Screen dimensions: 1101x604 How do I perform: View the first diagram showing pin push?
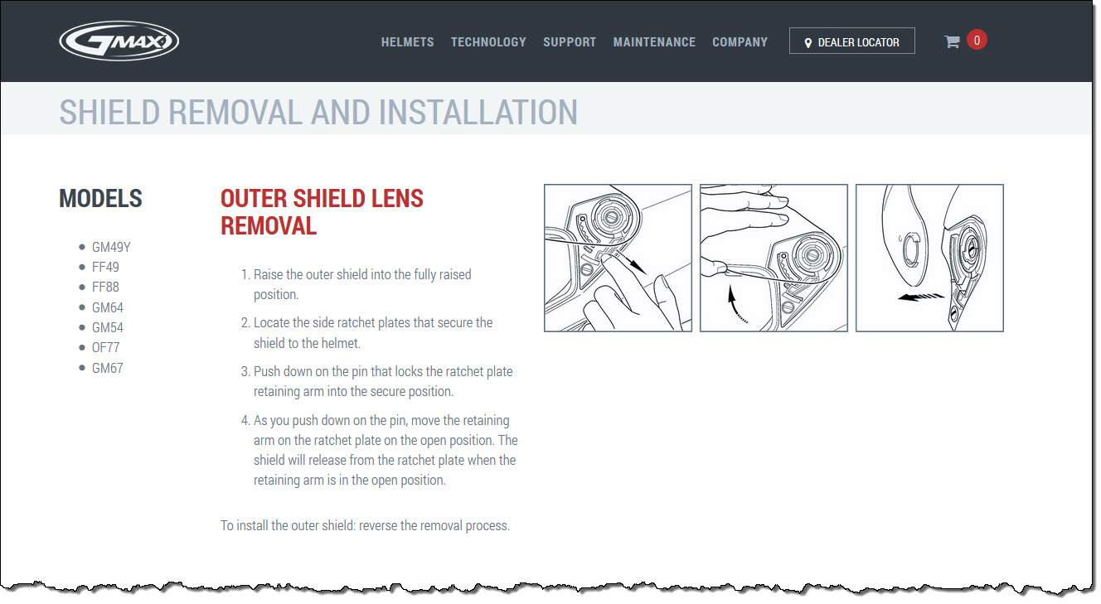click(x=618, y=258)
